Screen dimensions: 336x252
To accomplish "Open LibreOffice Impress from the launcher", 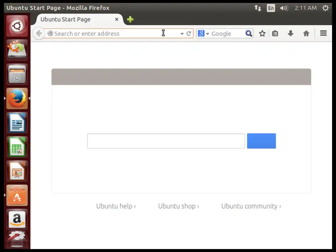I will (x=17, y=171).
